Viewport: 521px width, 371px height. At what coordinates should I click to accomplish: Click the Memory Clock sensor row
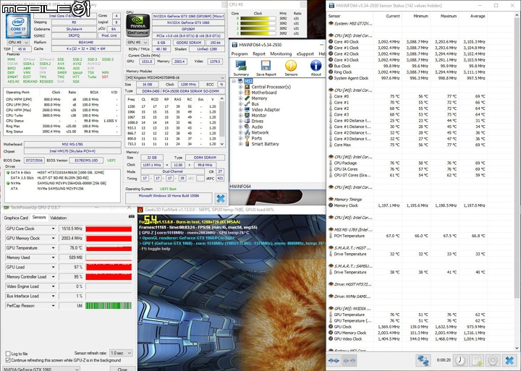click(407, 205)
